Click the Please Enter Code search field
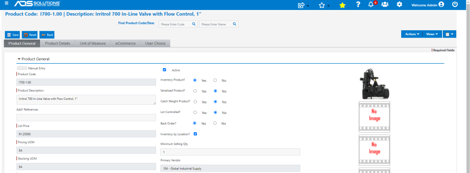 tap(178, 24)
